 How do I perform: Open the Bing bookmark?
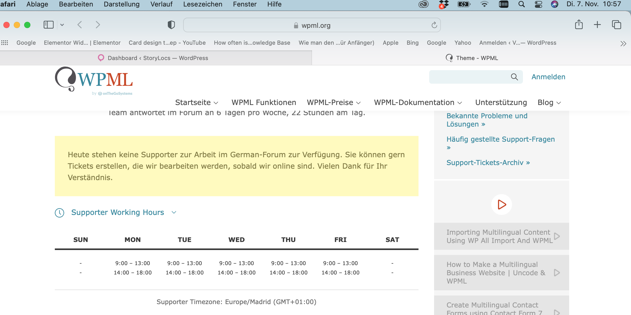pos(413,43)
